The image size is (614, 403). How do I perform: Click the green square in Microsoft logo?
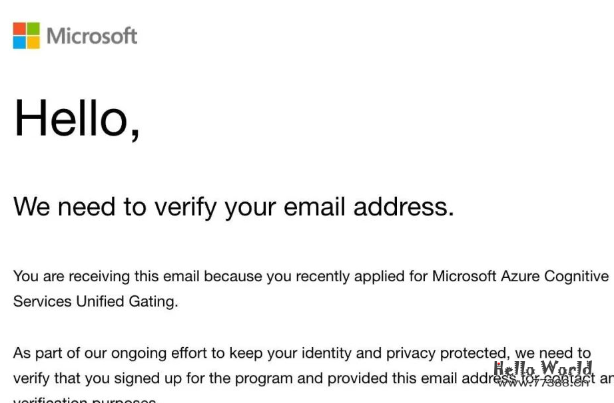(x=33, y=29)
